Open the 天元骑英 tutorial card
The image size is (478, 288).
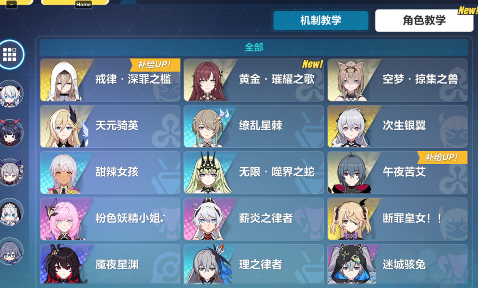[x=110, y=126]
